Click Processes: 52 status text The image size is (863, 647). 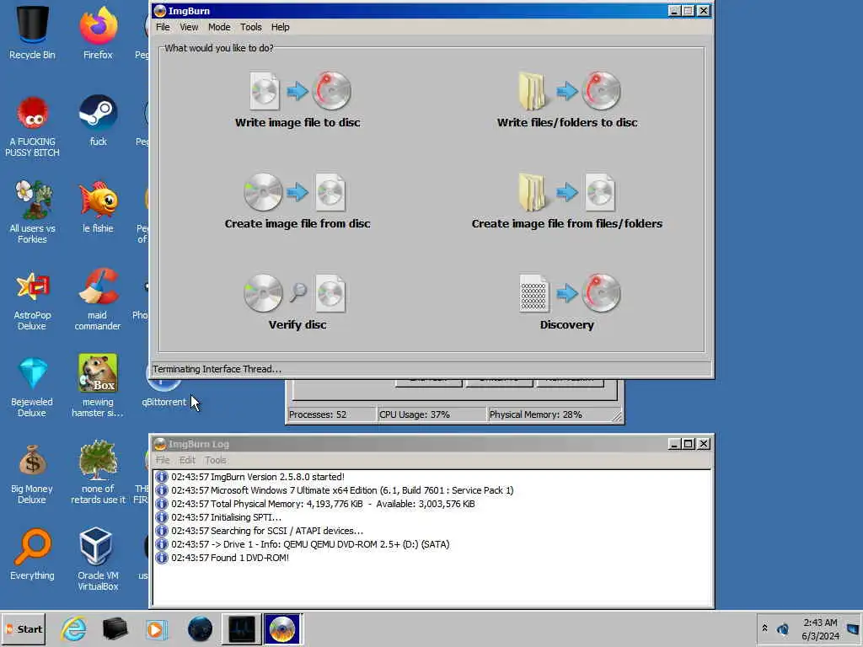pos(318,414)
